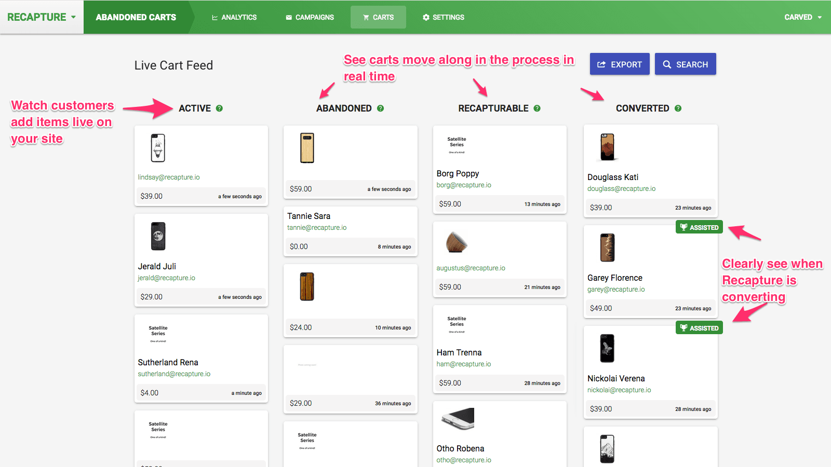Open nickolai@recapture.io email link
The width and height of the screenshot is (831, 467).
(619, 390)
